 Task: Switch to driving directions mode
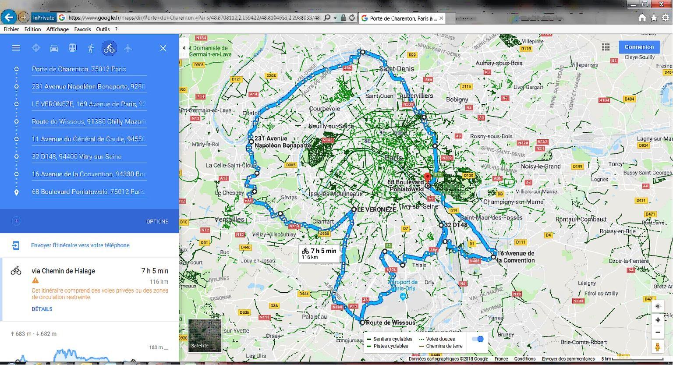tap(54, 48)
